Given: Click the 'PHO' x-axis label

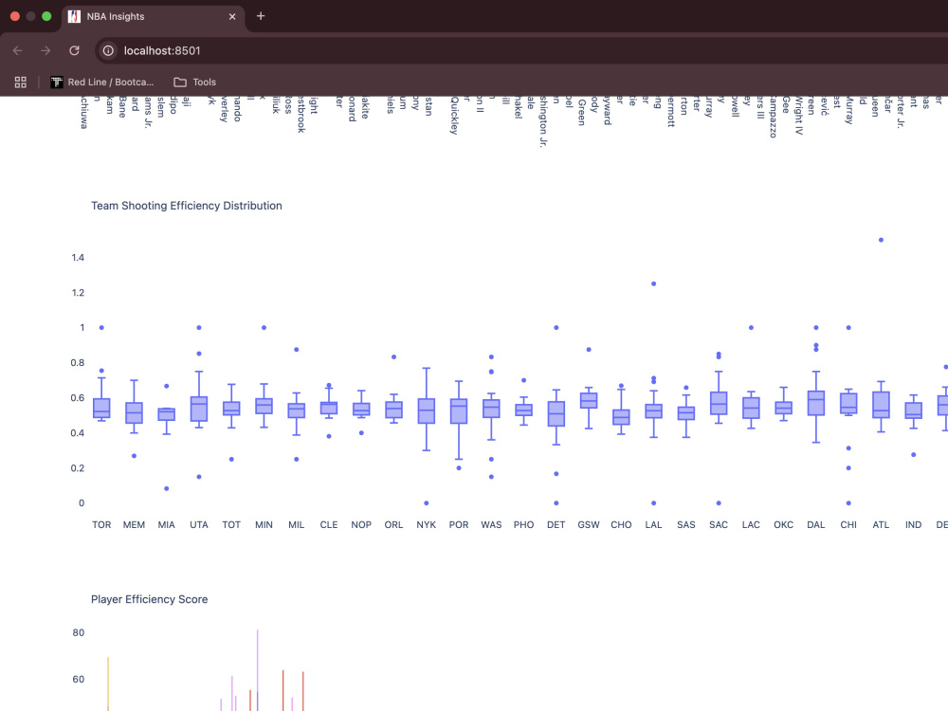Looking at the screenshot, I should (523, 525).
